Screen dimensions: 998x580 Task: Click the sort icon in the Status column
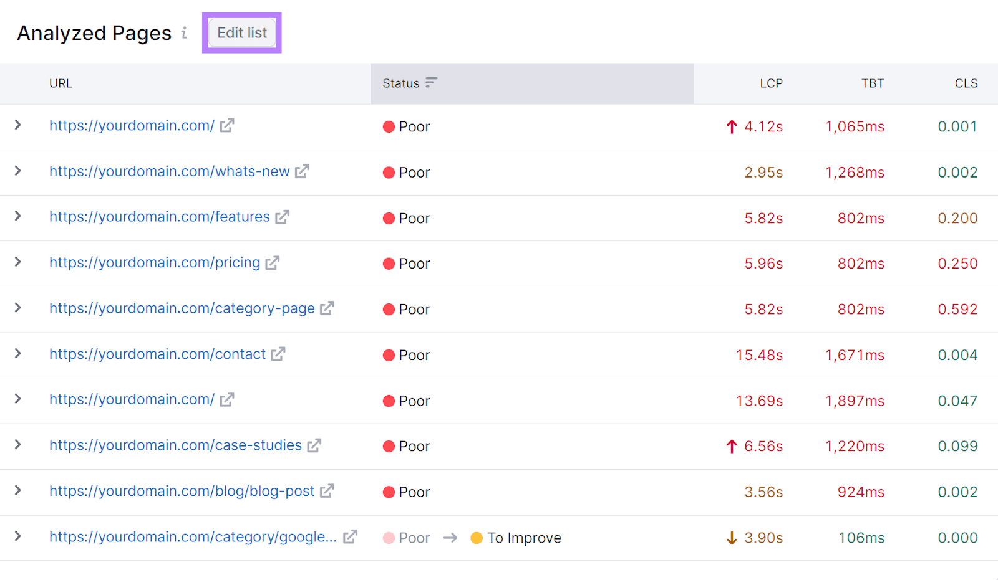[x=431, y=82]
